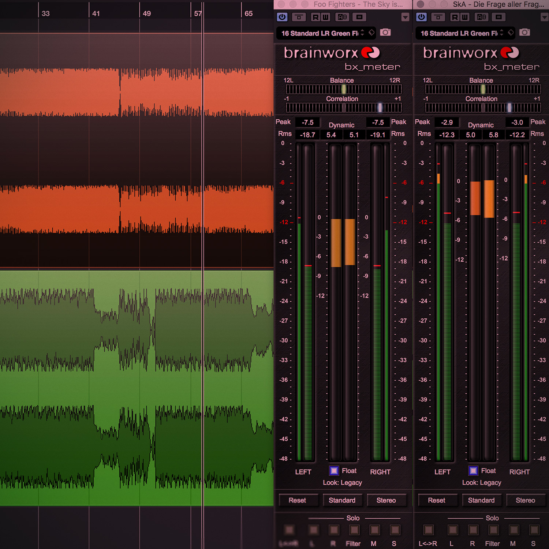Click left Rms value -18.7 in Foo Fighters plugin
Image resolution: width=549 pixels, height=549 pixels.
point(307,135)
